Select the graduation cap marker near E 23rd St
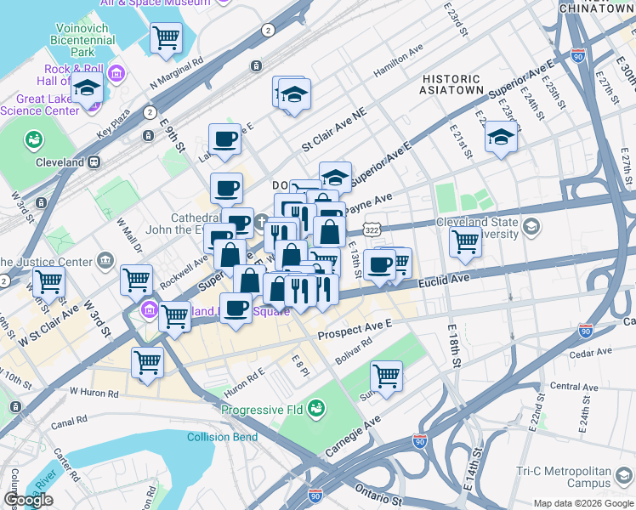Screen dimensions: 636x510 502,138
